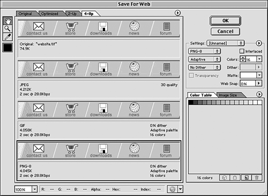Click the black eyedropper color swatch
This screenshot has height=196, width=268.
(x=8, y=48)
